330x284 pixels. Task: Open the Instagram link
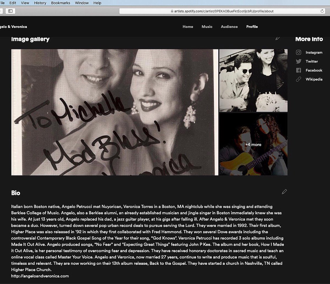(x=314, y=52)
